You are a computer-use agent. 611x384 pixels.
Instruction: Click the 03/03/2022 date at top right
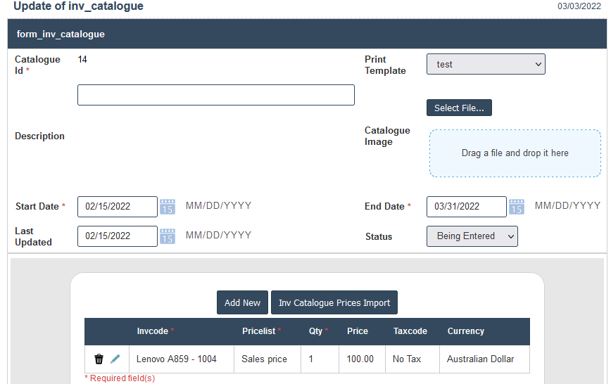click(x=579, y=6)
